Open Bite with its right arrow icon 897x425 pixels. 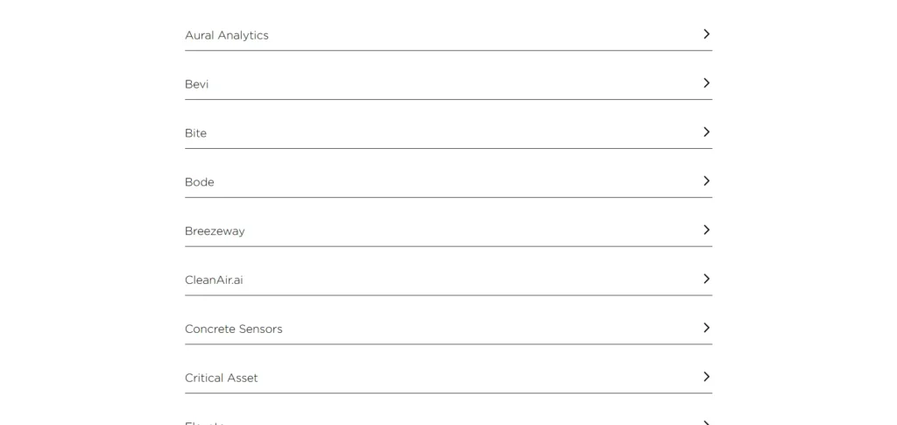[x=707, y=132]
